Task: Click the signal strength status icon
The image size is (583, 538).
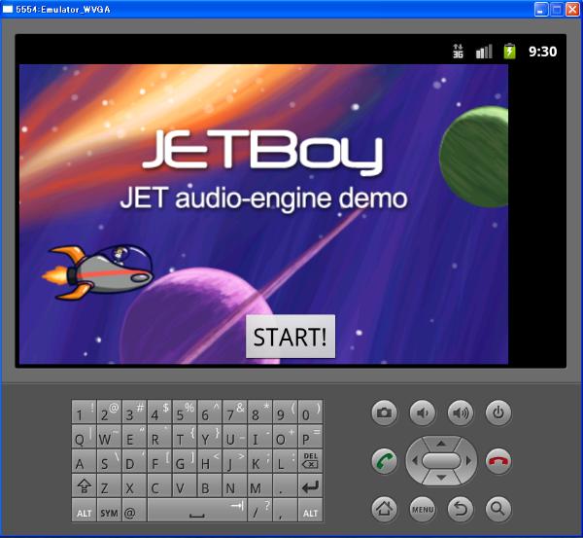Action: tap(484, 52)
